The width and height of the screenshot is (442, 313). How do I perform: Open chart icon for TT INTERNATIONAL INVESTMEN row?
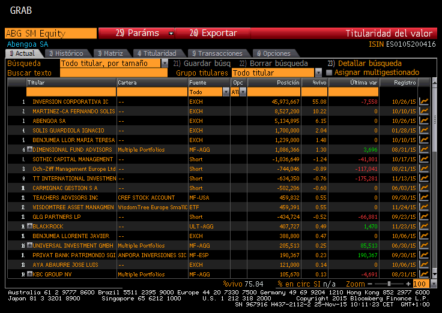click(x=423, y=178)
